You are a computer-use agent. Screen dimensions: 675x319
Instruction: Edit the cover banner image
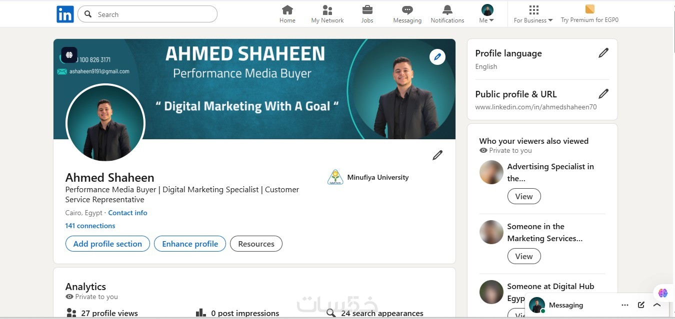click(437, 57)
